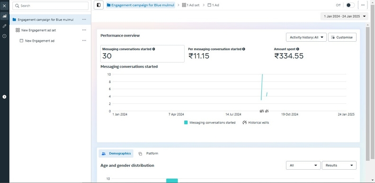Open the Results dropdown

(339, 165)
